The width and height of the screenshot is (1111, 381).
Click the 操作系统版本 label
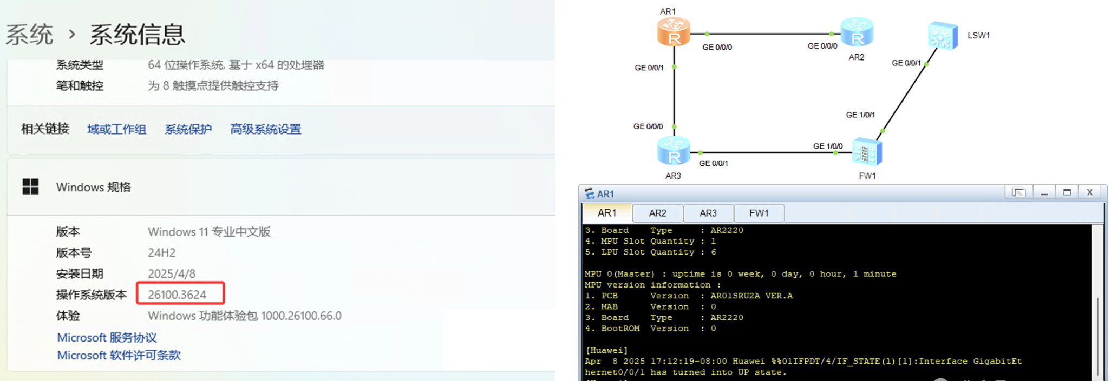(92, 295)
